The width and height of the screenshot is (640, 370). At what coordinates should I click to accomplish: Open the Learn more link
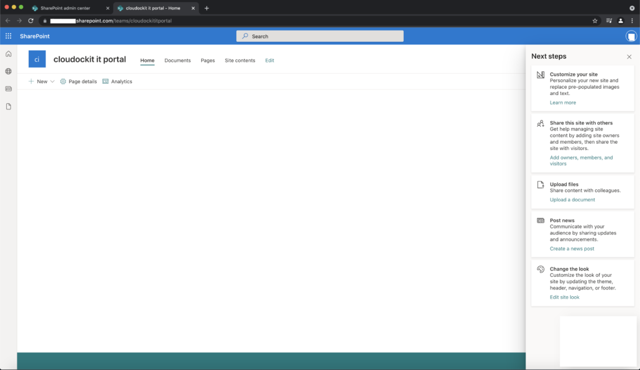pyautogui.click(x=562, y=102)
